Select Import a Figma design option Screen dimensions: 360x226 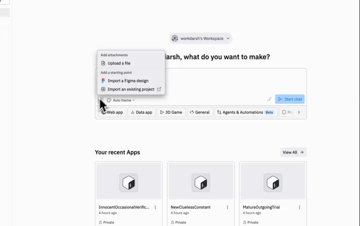(128, 81)
